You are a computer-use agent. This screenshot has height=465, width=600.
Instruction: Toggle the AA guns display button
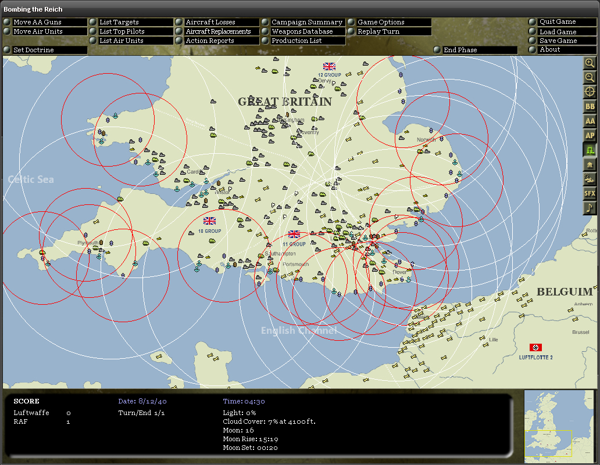590,121
